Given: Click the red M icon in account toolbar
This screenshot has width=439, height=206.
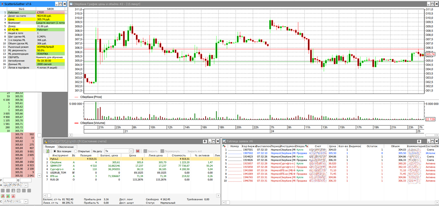Looking at the screenshot, I should pos(138,151).
